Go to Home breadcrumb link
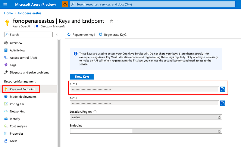The height and width of the screenshot is (147, 241). 8,13
